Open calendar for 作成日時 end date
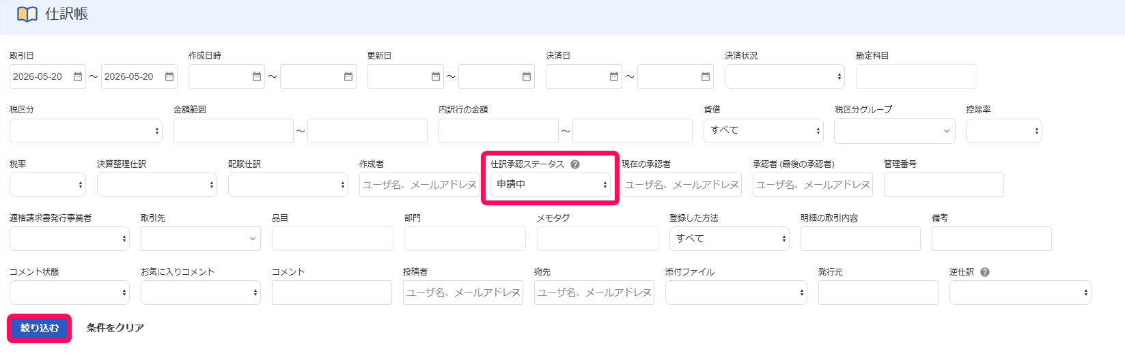 point(348,76)
